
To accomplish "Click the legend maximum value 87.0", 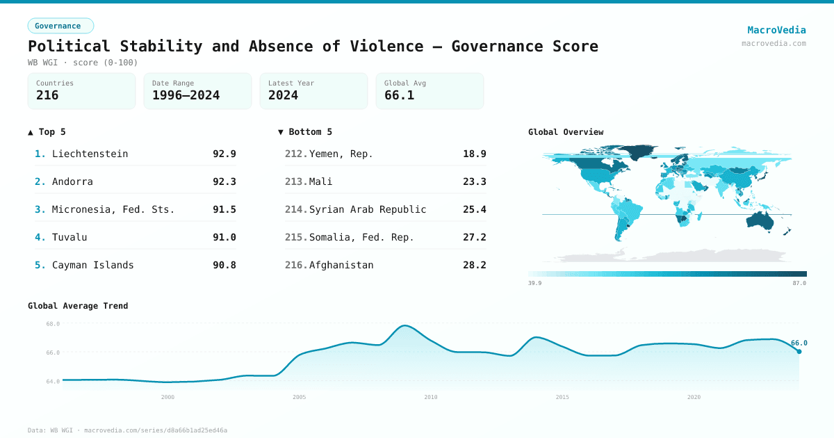I will point(799,283).
